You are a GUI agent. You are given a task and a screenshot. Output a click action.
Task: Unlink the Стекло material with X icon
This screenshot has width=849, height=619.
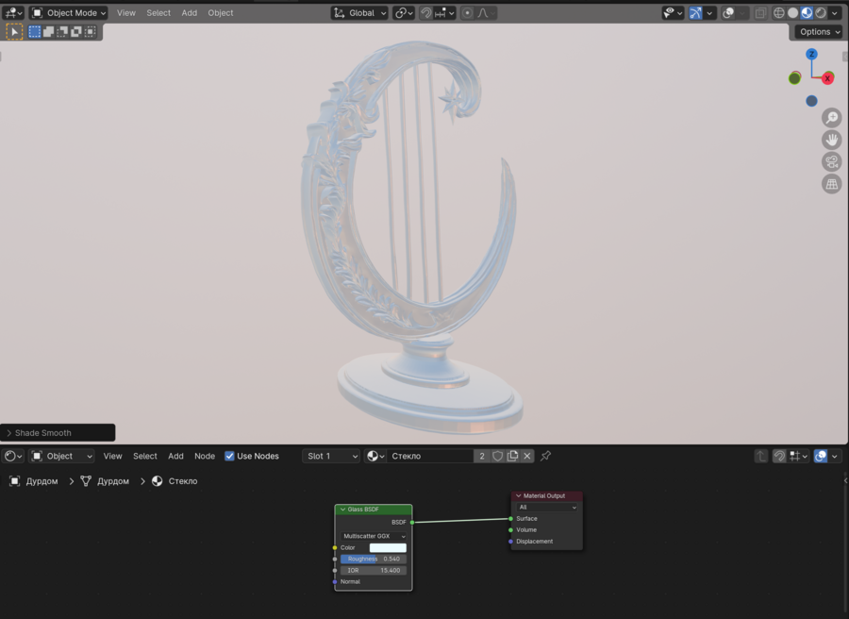(527, 456)
